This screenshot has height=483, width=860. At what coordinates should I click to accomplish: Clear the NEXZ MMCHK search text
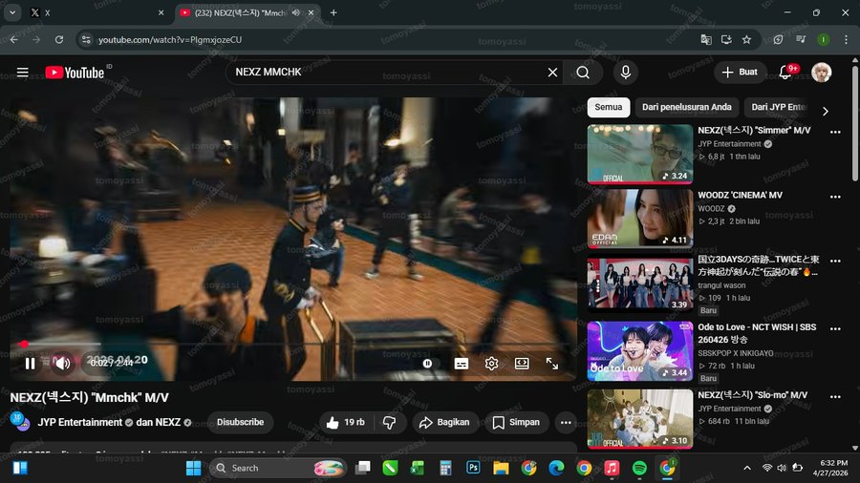point(552,73)
